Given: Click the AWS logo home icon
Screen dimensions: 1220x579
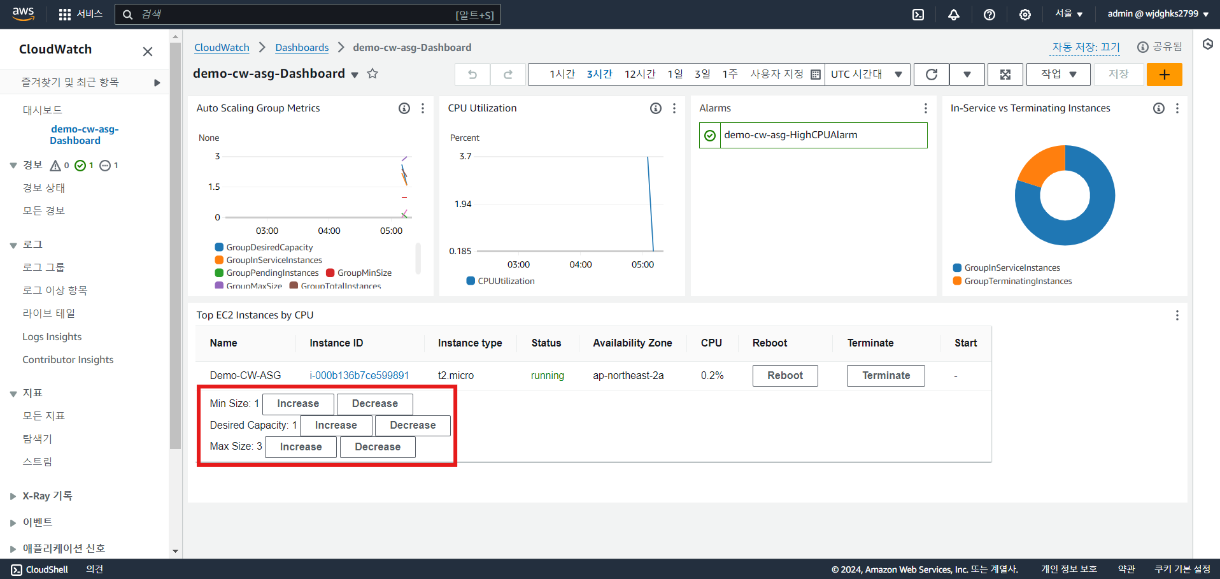Looking at the screenshot, I should pyautogui.click(x=24, y=14).
